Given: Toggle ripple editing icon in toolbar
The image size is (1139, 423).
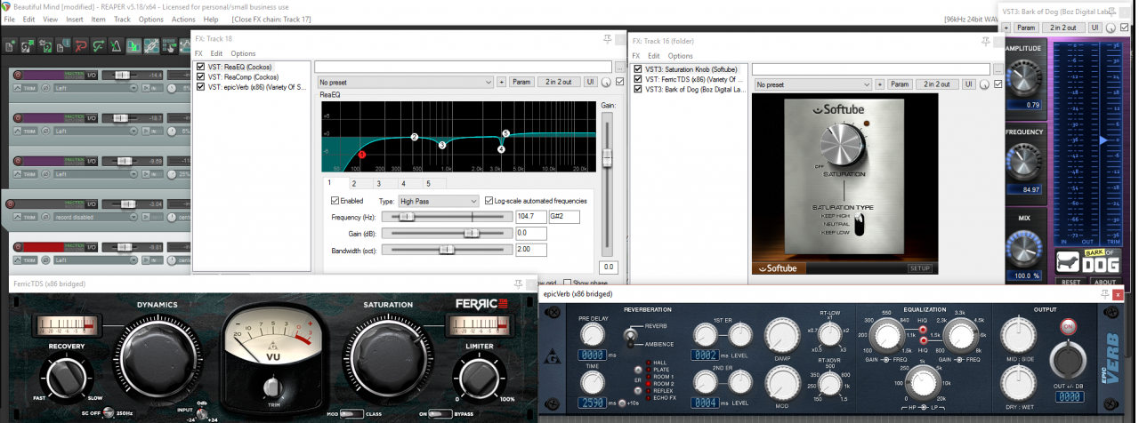Looking at the screenshot, I should [x=169, y=45].
